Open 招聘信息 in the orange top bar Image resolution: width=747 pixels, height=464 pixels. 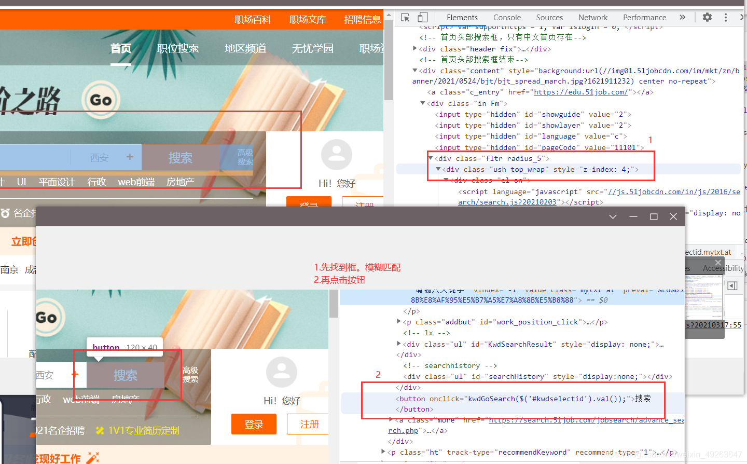pos(363,20)
